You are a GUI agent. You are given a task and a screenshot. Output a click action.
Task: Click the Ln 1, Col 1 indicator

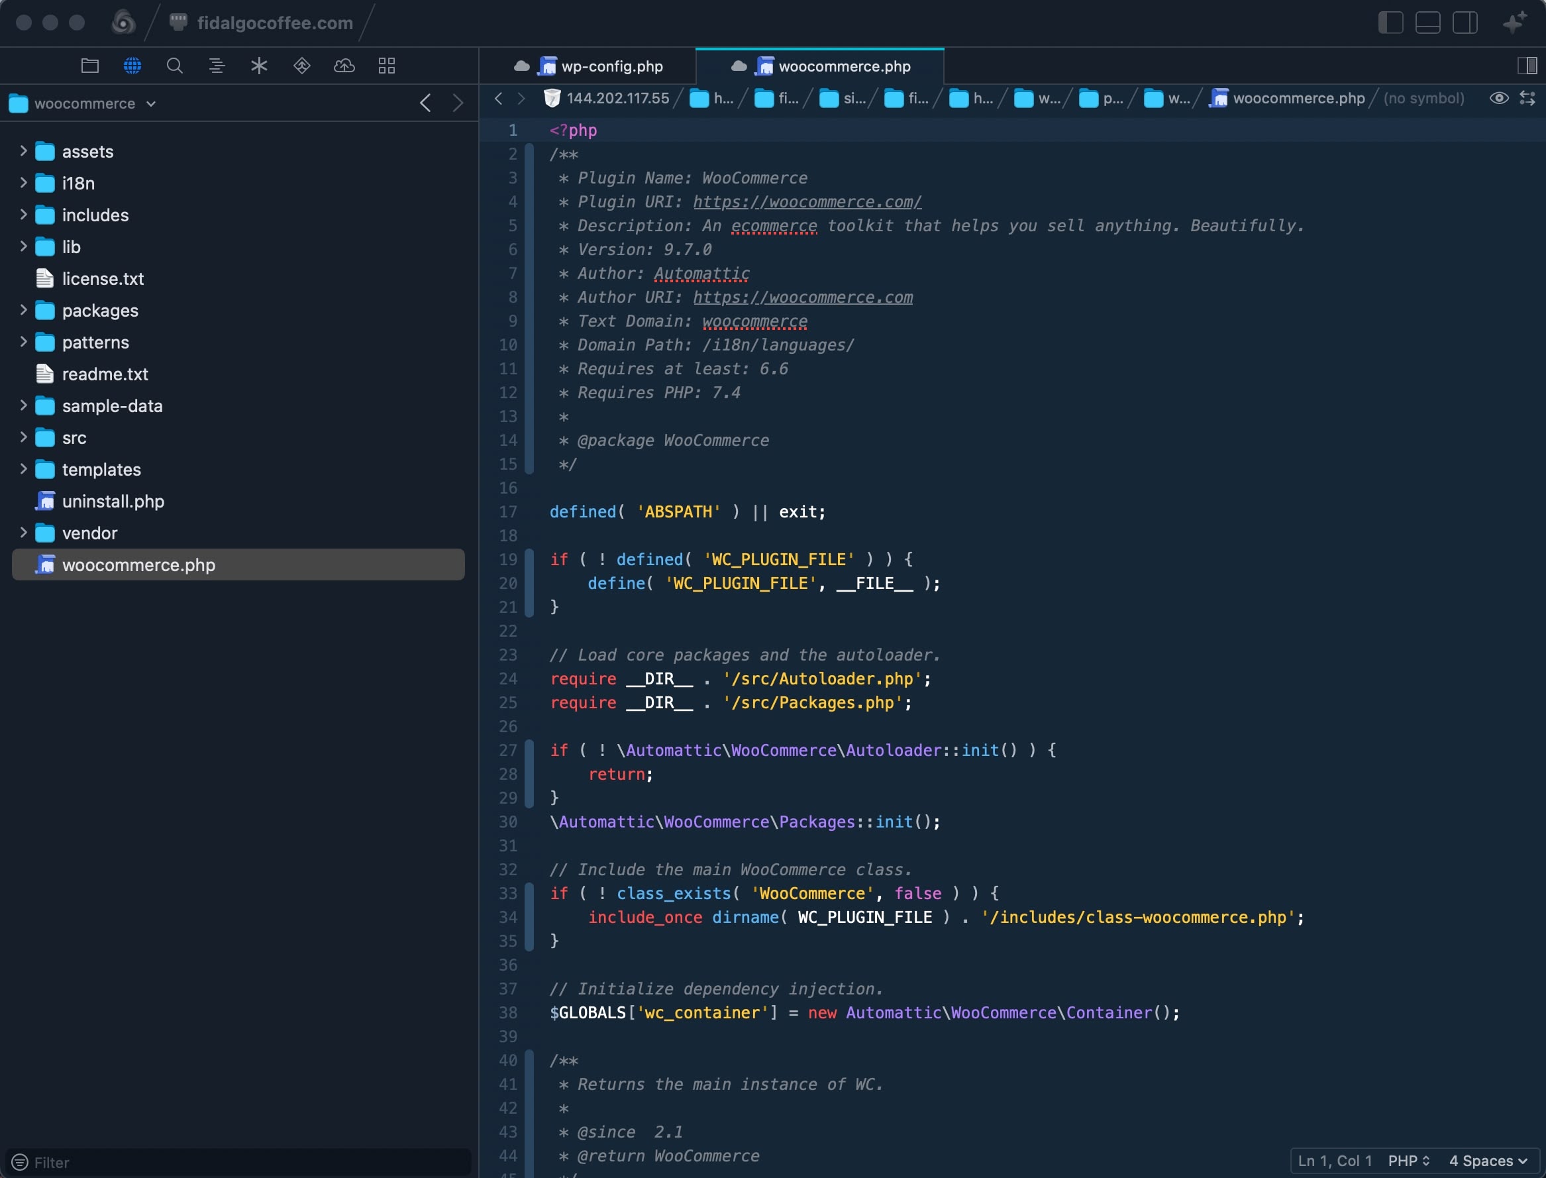pyautogui.click(x=1334, y=1161)
